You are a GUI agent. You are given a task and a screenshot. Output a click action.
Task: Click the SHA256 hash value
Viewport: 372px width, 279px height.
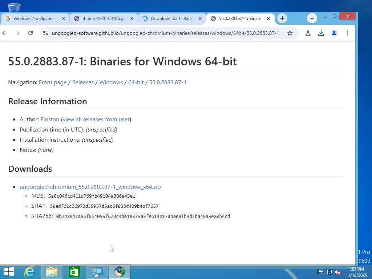[143, 217]
